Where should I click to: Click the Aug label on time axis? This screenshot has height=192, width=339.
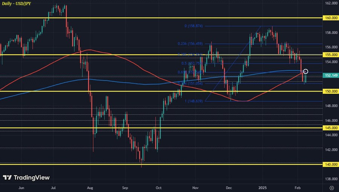click(90, 188)
